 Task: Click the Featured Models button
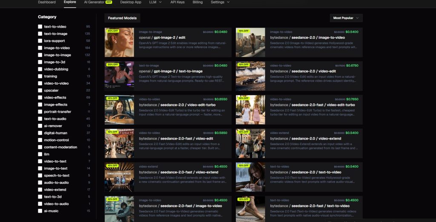[122, 18]
